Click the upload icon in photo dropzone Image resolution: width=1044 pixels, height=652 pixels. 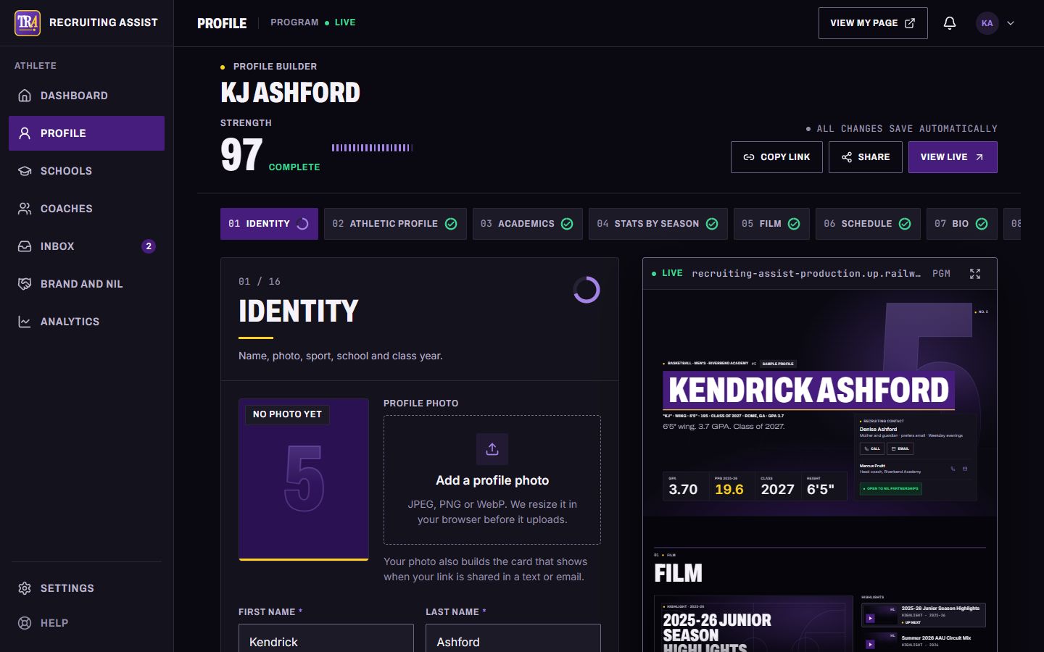click(x=492, y=449)
